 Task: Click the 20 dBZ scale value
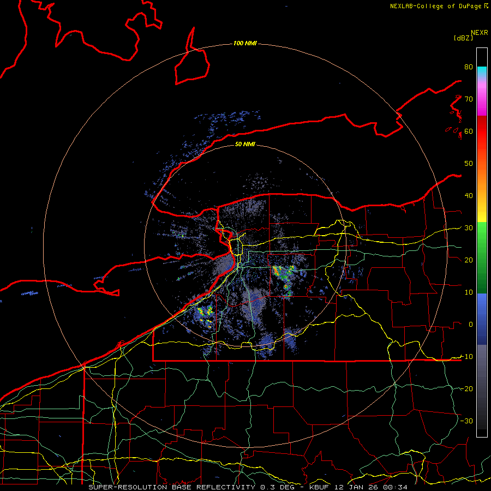(x=469, y=260)
